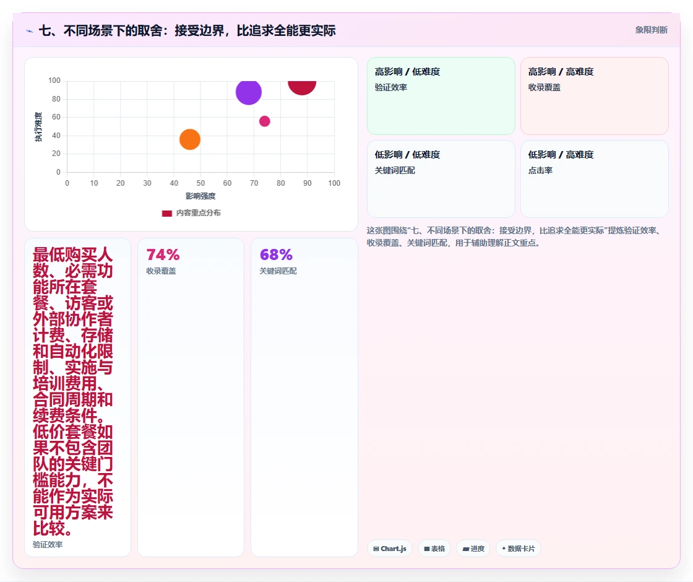Click the 点击率 text in quadrant card
693x582 pixels.
(540, 170)
